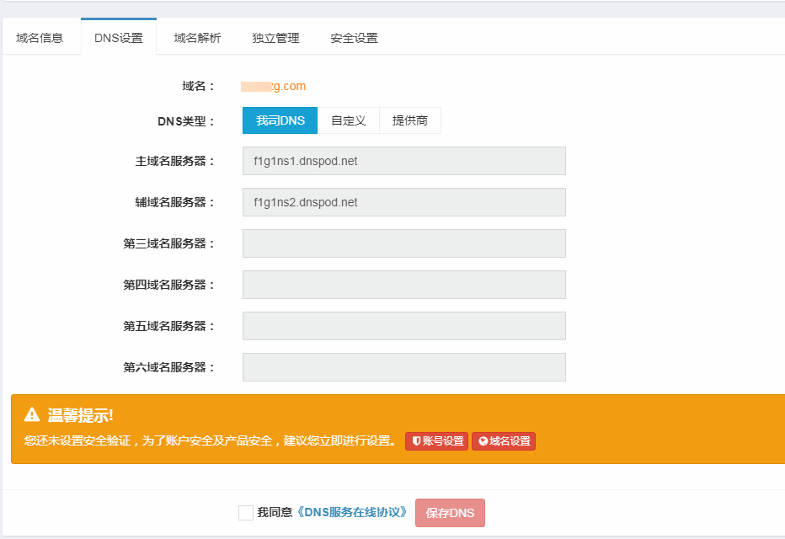Click the 域名： label
This screenshot has width=785, height=539.
point(198,86)
